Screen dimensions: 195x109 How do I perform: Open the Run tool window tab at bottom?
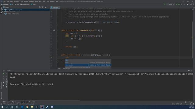[x=24, y=102]
